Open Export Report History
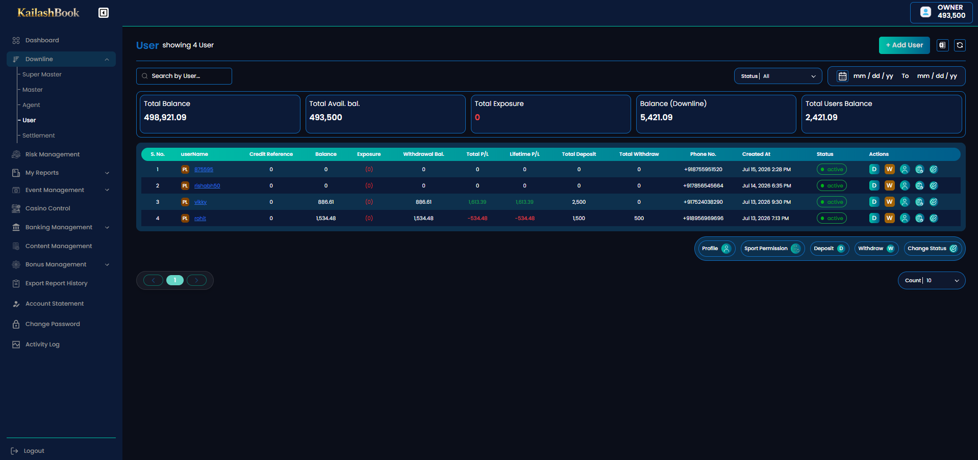 tap(56, 283)
